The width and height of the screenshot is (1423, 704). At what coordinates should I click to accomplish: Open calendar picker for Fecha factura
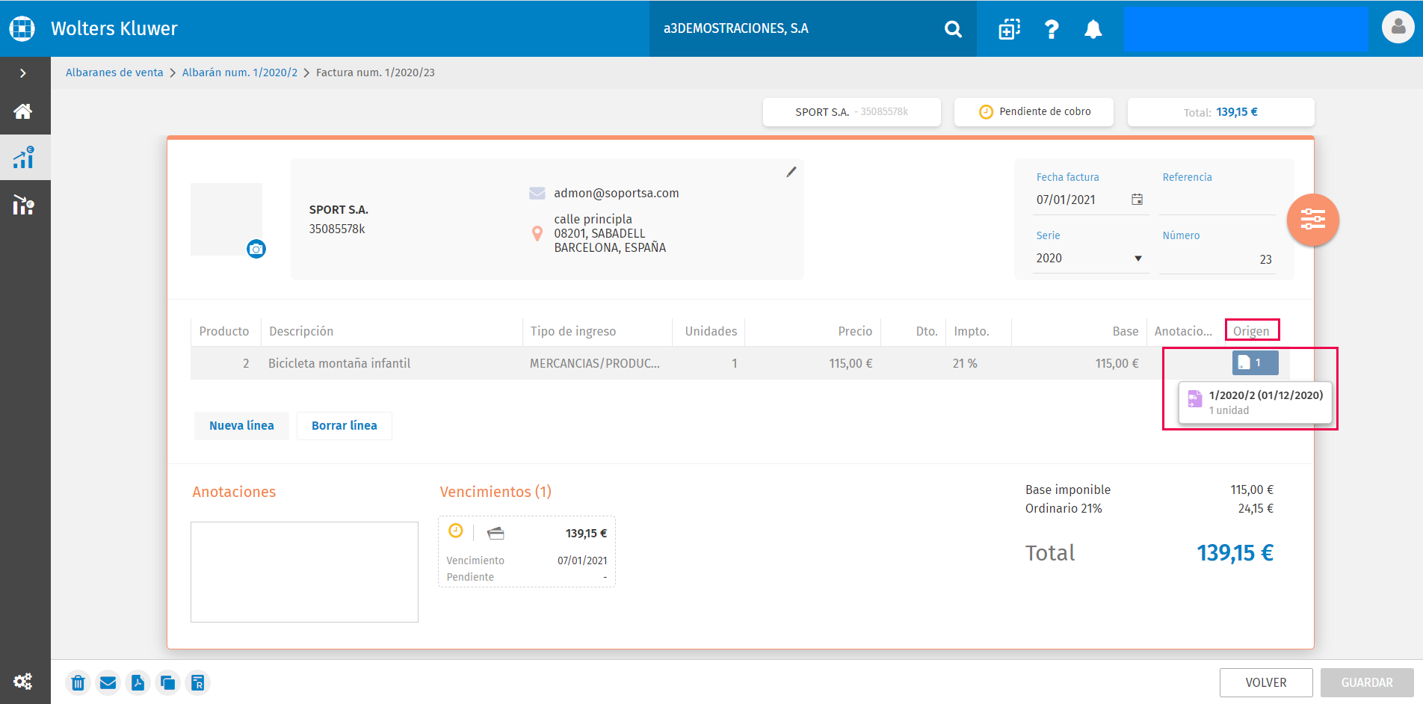[x=1137, y=199]
